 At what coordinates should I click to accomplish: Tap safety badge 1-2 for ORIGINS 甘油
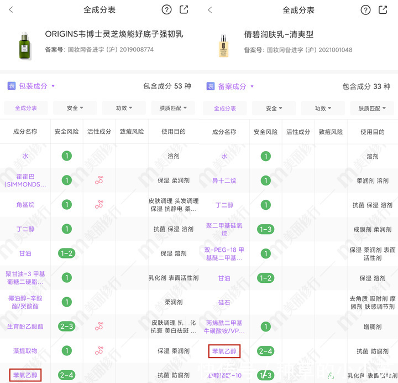(67, 253)
